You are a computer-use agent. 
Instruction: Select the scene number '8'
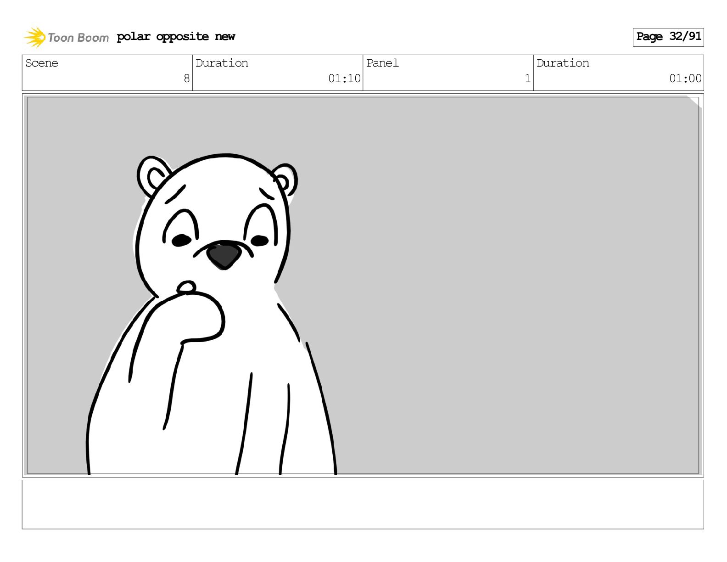click(186, 79)
